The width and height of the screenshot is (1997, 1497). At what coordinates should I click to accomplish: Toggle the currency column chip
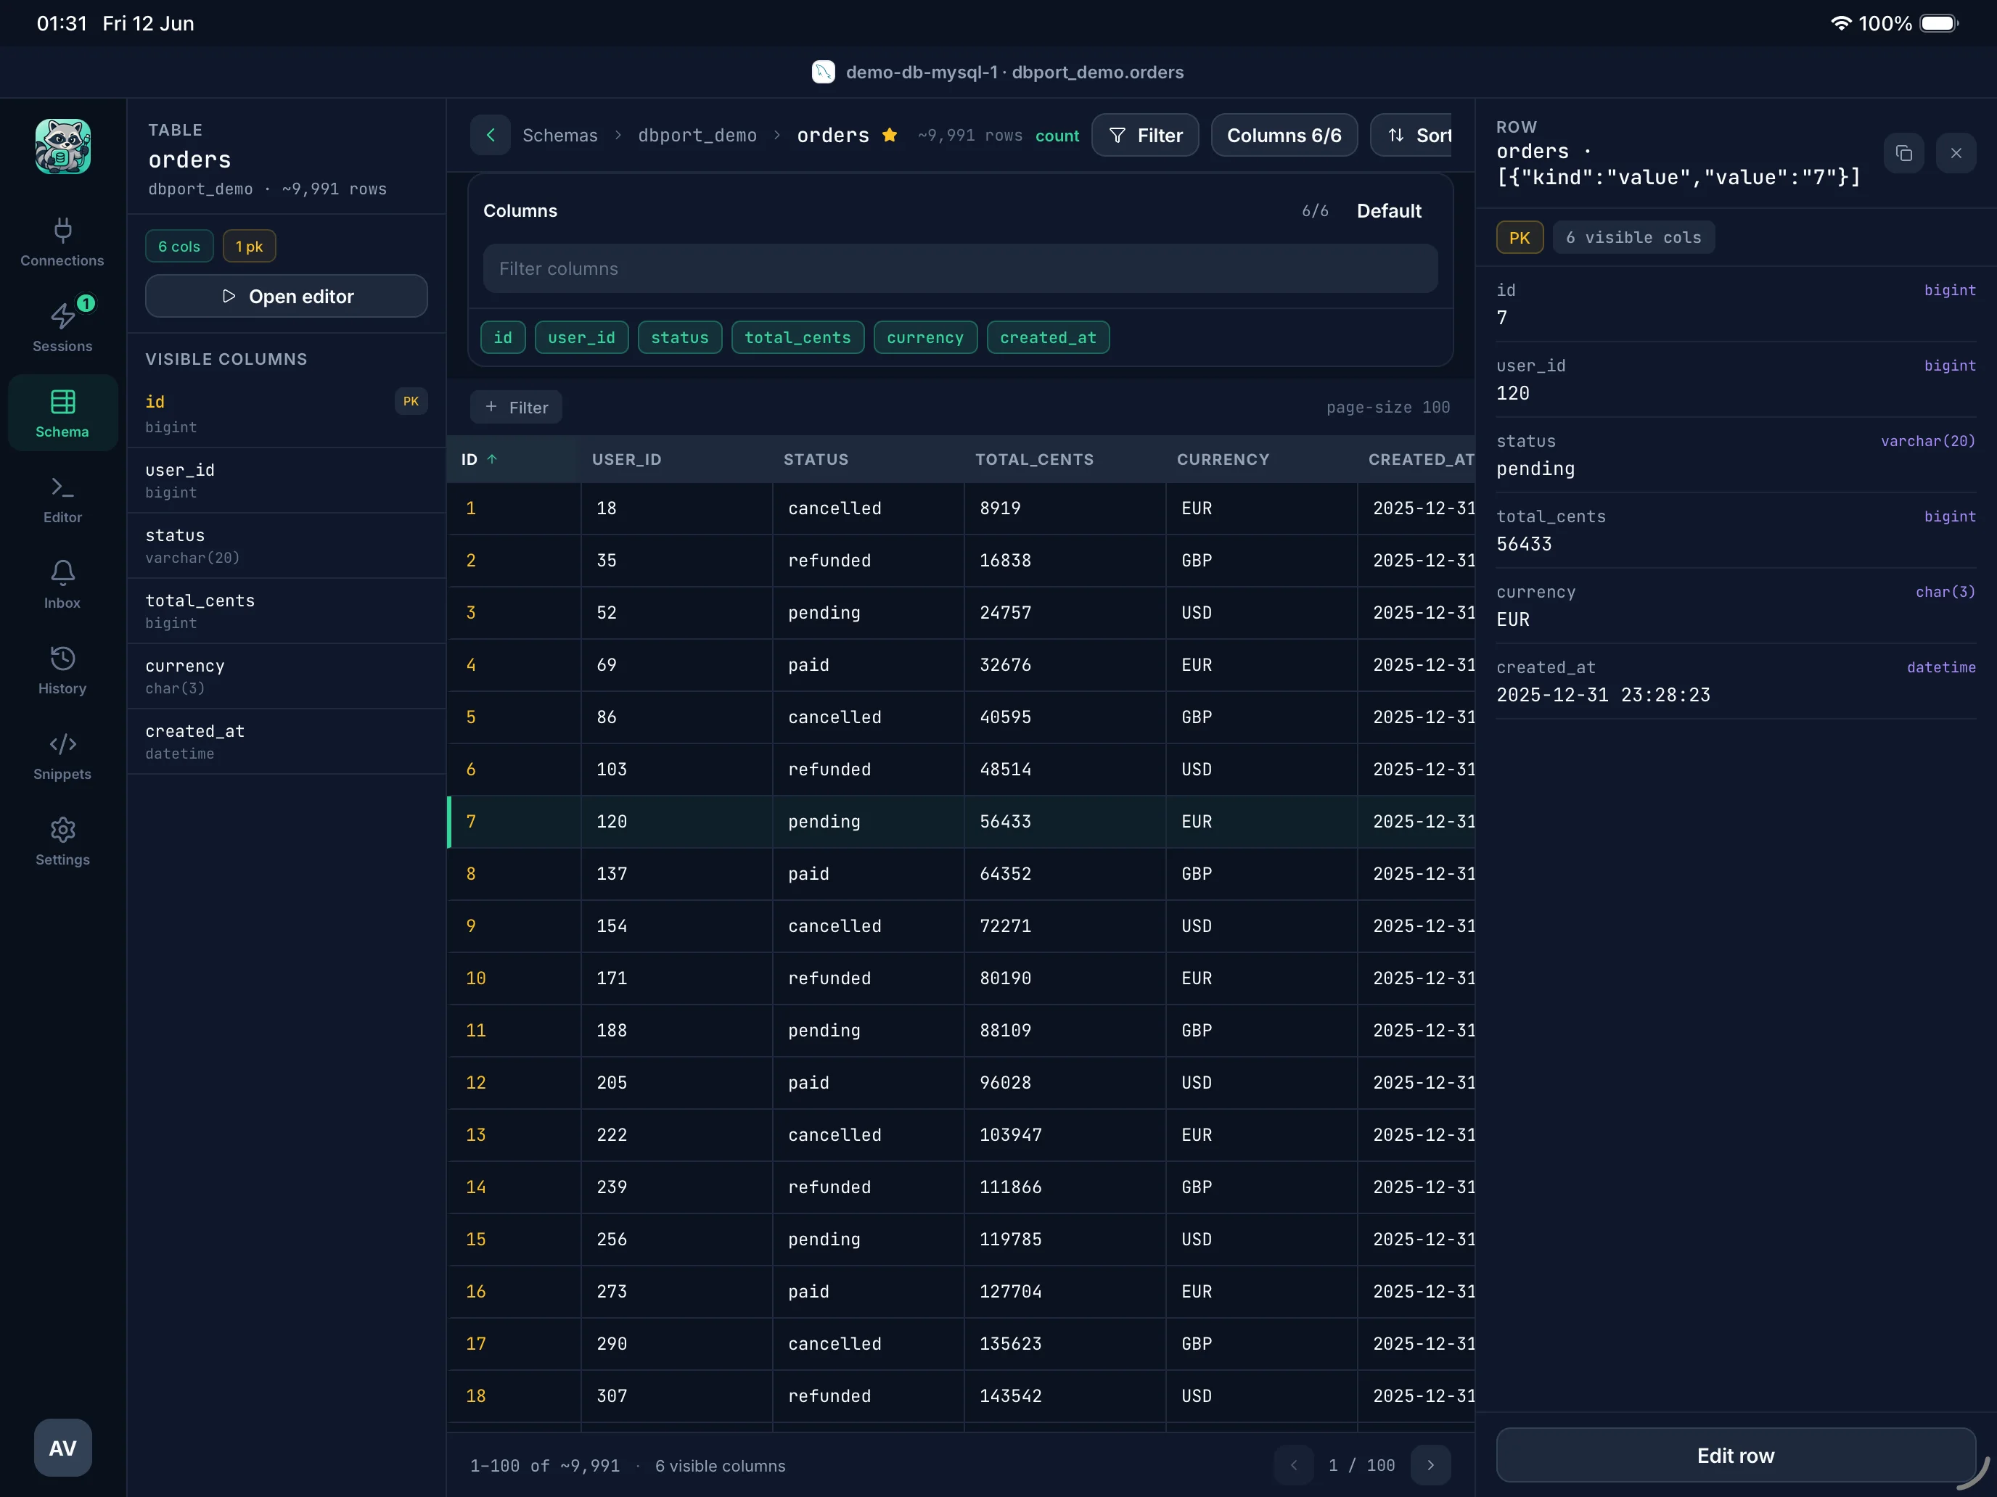point(925,337)
